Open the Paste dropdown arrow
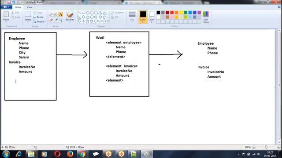This screenshot has width=282, height=158. 6,22
